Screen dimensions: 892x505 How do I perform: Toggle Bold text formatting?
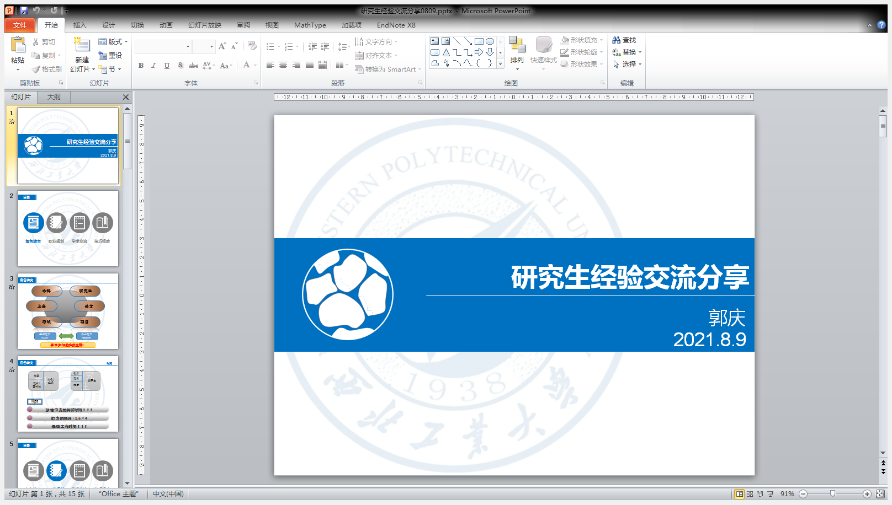(x=141, y=66)
